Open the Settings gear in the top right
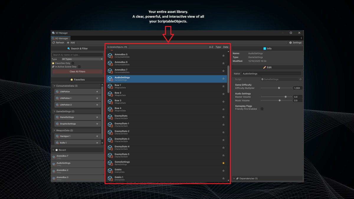This screenshot has width=354, height=199. click(290, 43)
